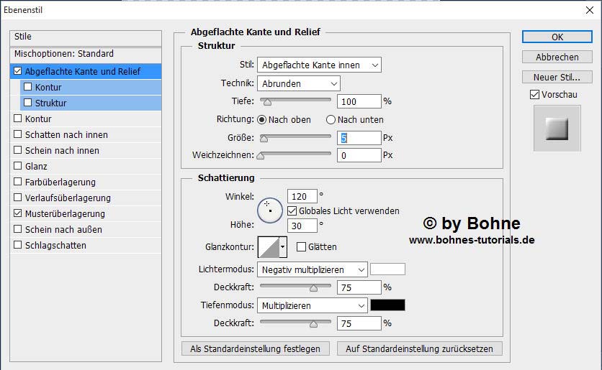Disable the Musterüberlagerung checkbox
Screen dimensions: 602x370
[18, 214]
